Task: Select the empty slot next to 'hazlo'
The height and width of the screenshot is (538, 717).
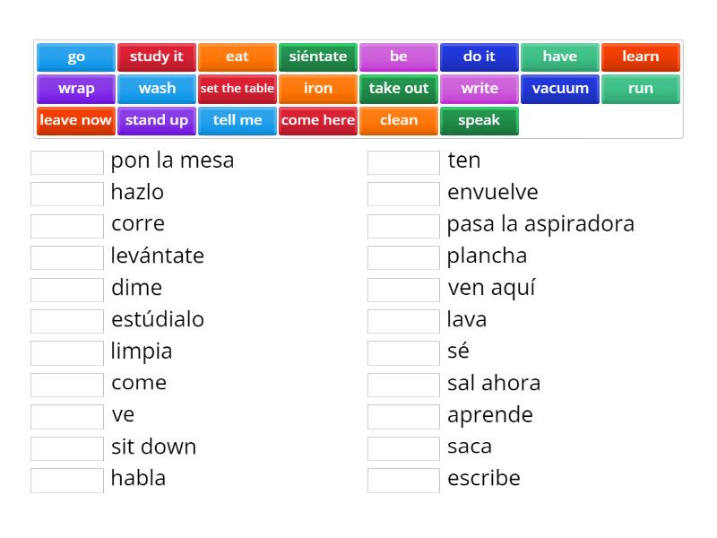Action: 67,194
